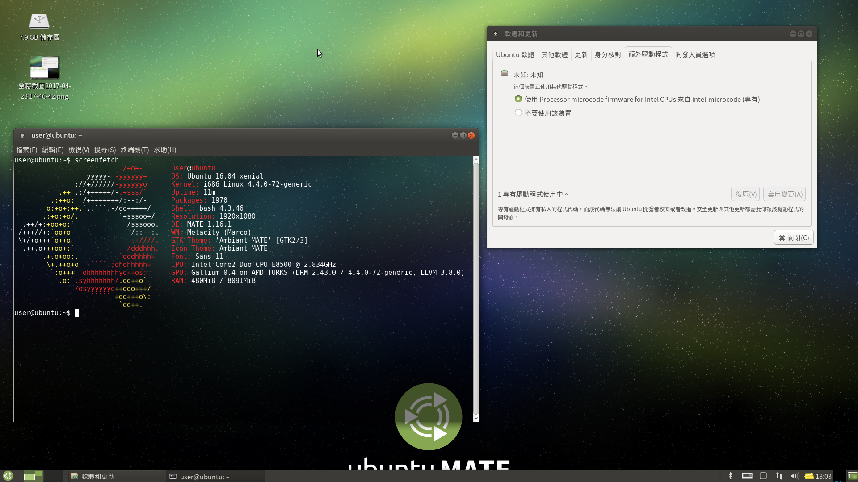The image size is (858, 482).
Task: Click the 'RAM: 480MiB / 8091MiB' line
Action: pyautogui.click(x=213, y=281)
